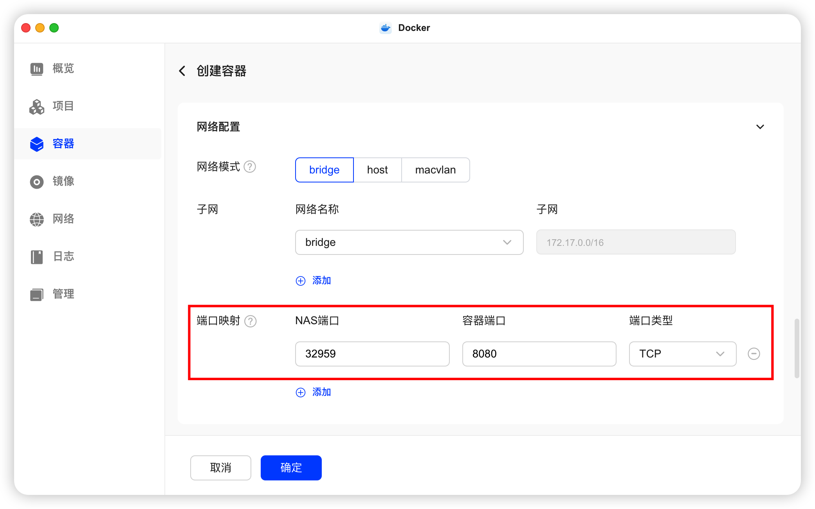The image size is (815, 509).
Task: Open TCP port type dropdown
Action: 682,354
